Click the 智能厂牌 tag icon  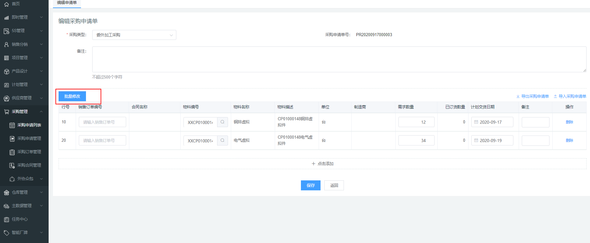tap(7, 233)
